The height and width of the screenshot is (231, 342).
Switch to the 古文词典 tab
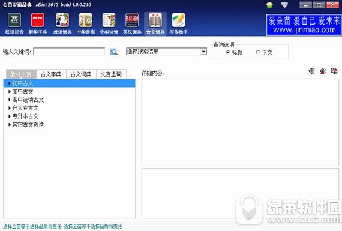81,74
